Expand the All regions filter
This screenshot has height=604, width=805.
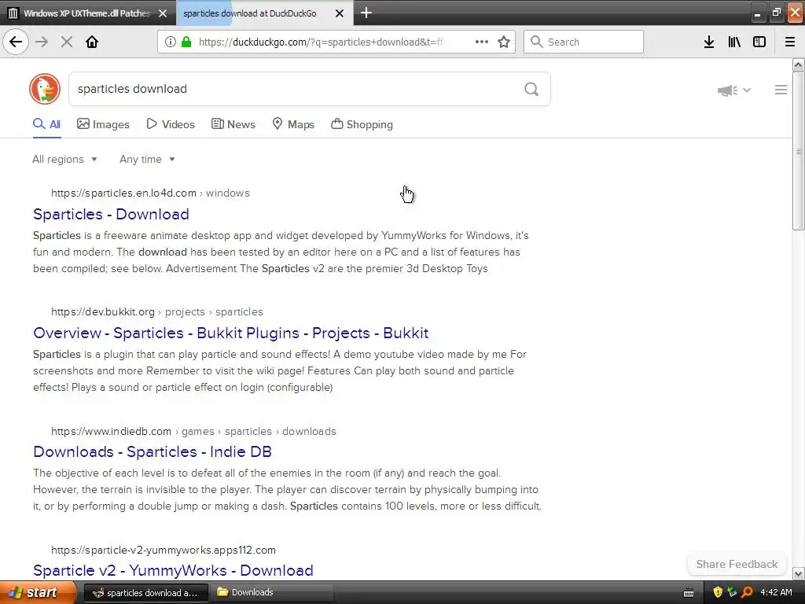(64, 159)
